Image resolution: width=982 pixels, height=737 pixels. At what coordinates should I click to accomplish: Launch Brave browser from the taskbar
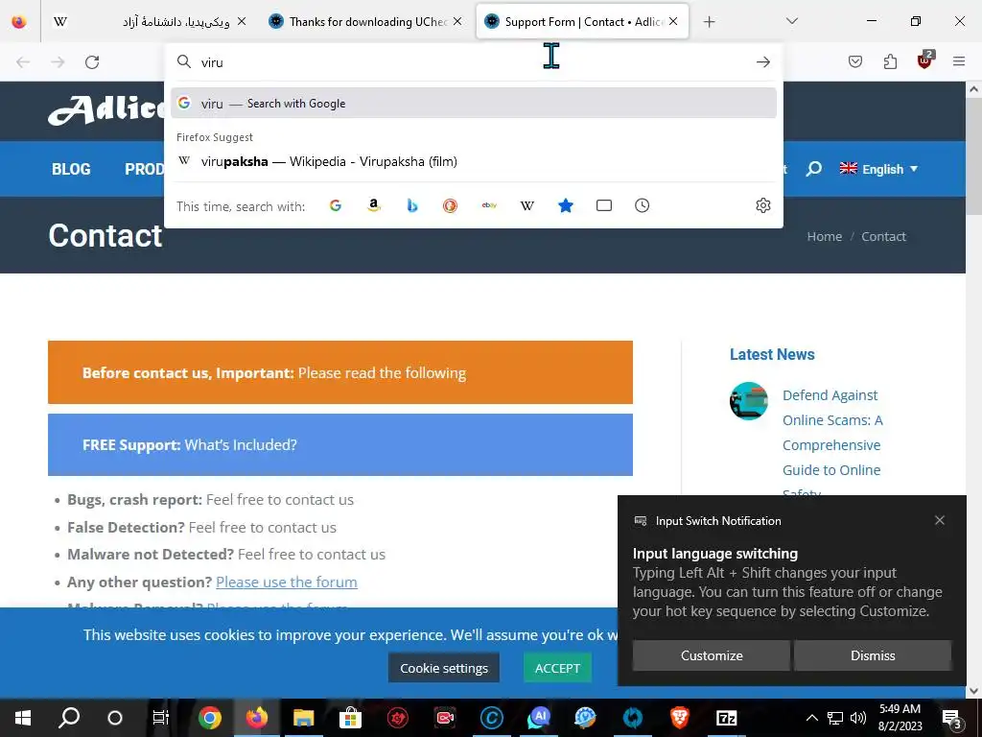[x=680, y=718]
